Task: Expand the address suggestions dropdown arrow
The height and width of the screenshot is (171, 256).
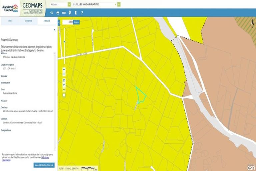Action: pos(119,4)
